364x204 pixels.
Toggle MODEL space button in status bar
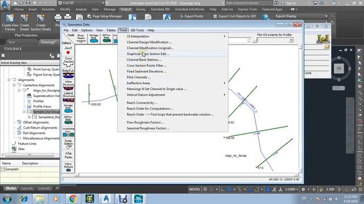tap(195, 189)
